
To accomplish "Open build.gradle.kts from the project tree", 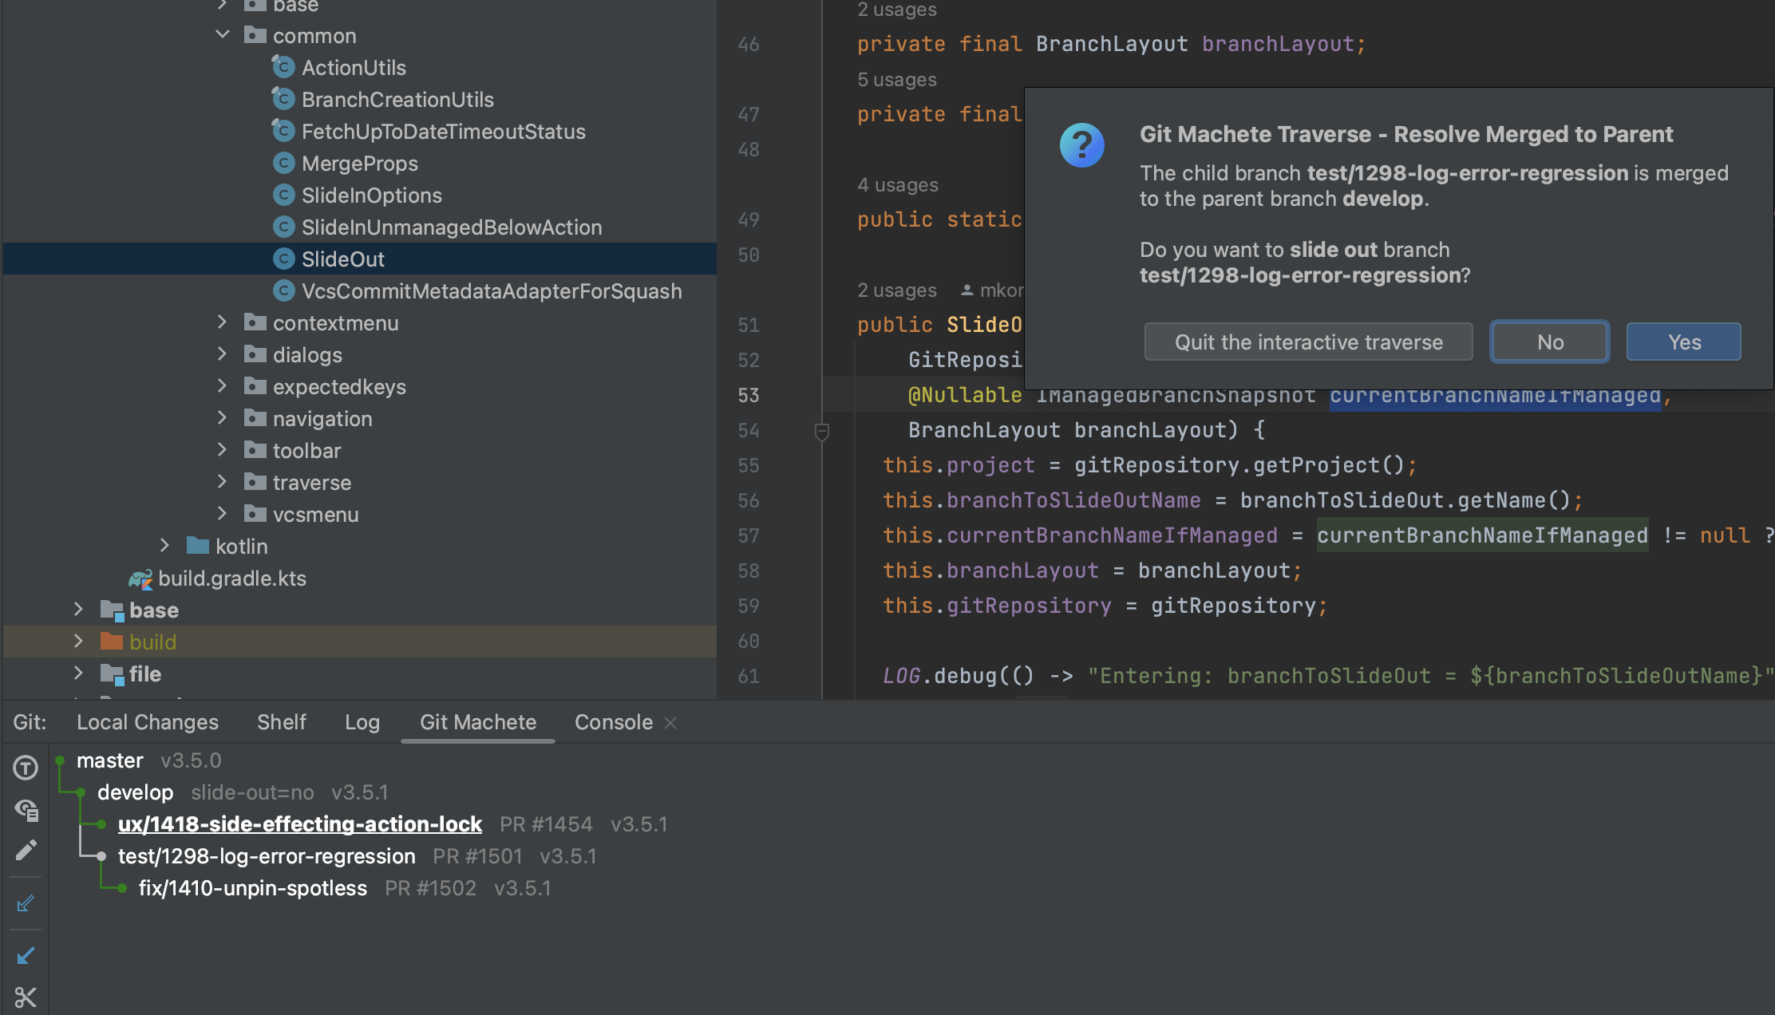I will [x=231, y=578].
